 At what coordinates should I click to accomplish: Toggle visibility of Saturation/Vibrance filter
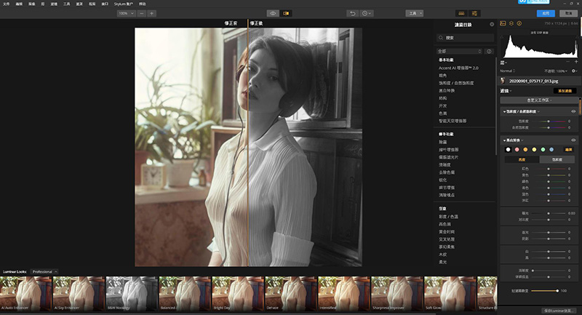click(573, 111)
